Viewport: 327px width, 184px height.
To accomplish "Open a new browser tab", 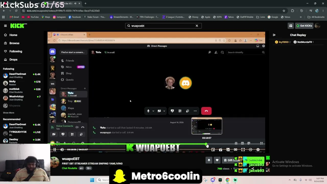I will (x=85, y=4).
